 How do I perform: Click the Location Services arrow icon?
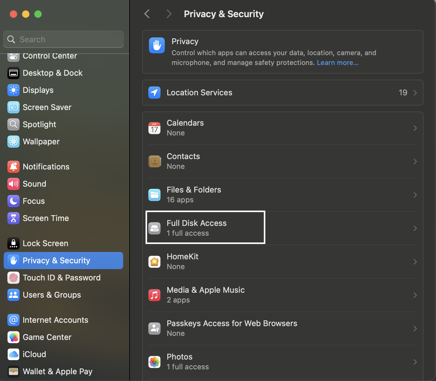coord(154,93)
